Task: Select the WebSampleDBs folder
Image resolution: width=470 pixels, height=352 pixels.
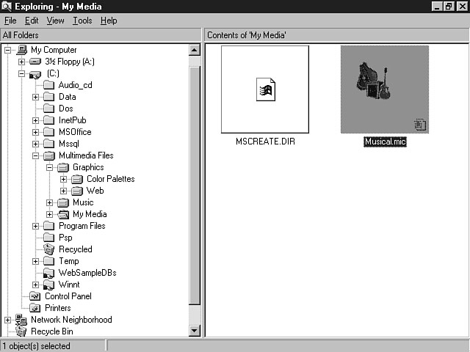Action: click(87, 273)
